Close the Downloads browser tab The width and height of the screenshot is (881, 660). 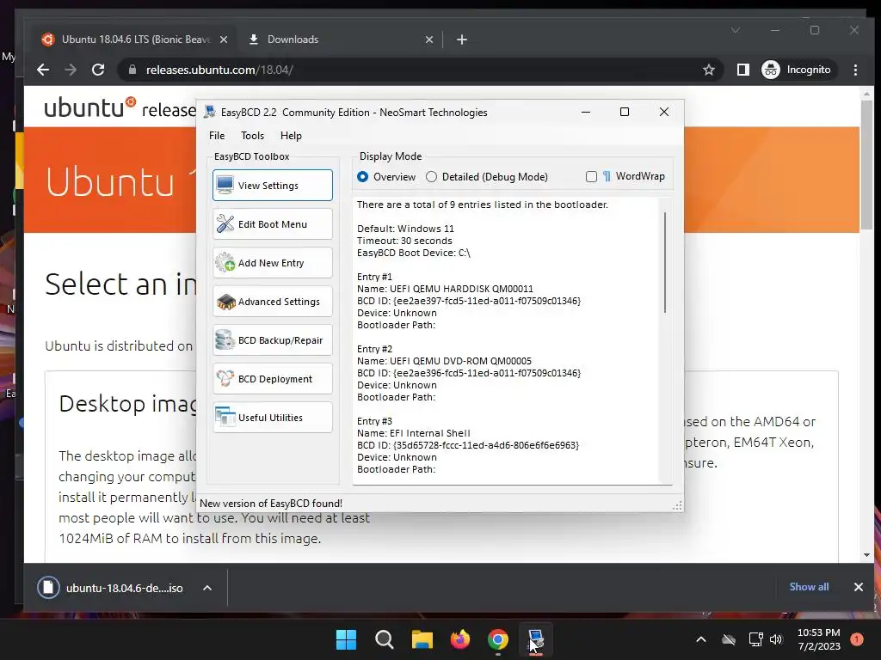pyautogui.click(x=429, y=40)
